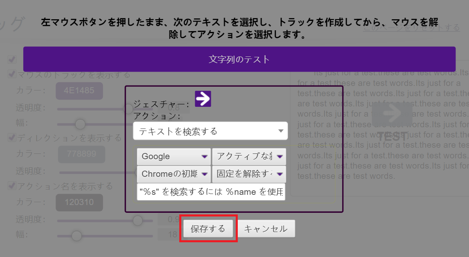Toggle ディレクションを表示する checkbox
The width and height of the screenshot is (469, 257).
(12, 138)
